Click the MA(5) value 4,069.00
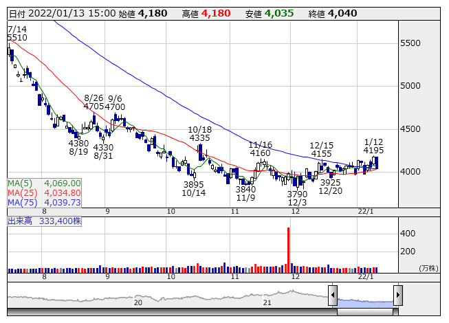Viewport: 449px width, 323px height. click(x=62, y=183)
